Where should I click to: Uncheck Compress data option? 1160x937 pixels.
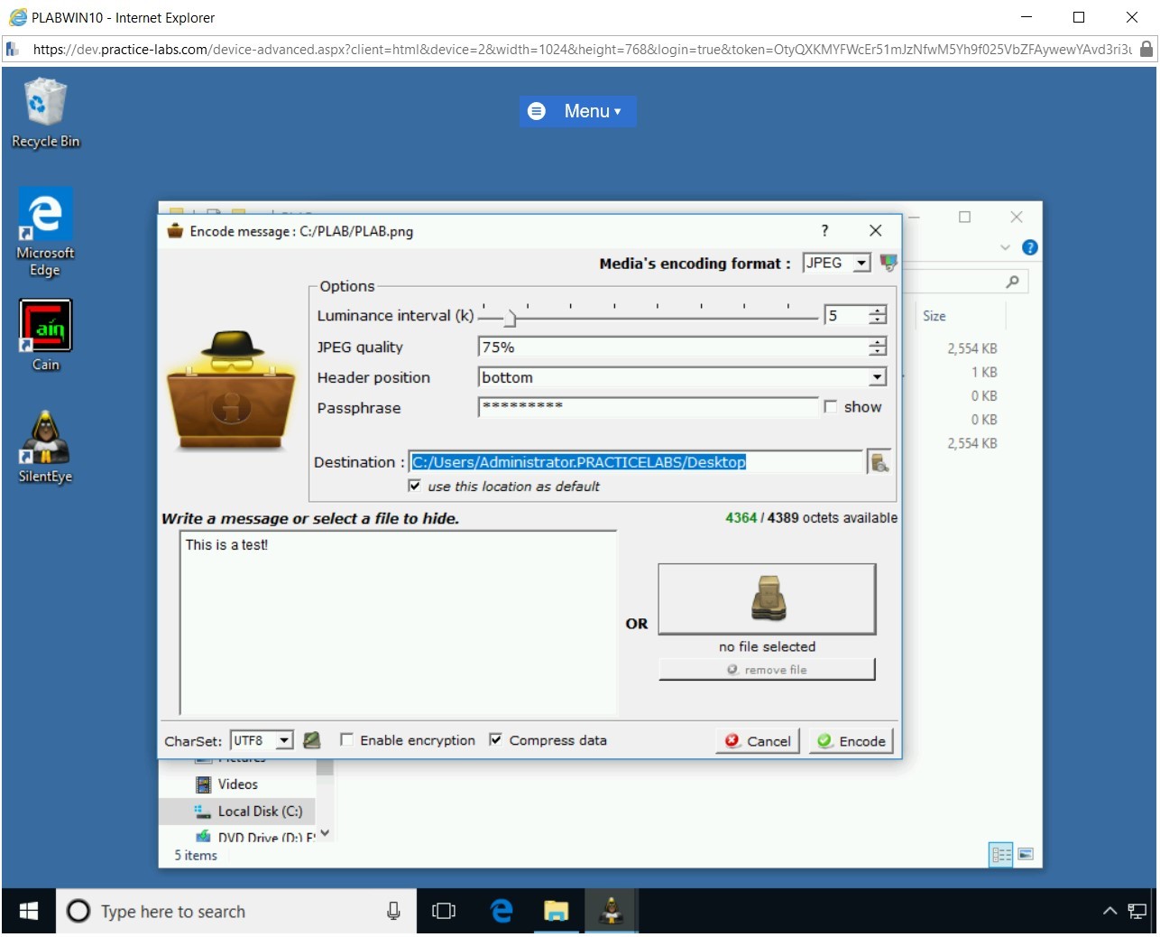[495, 740]
